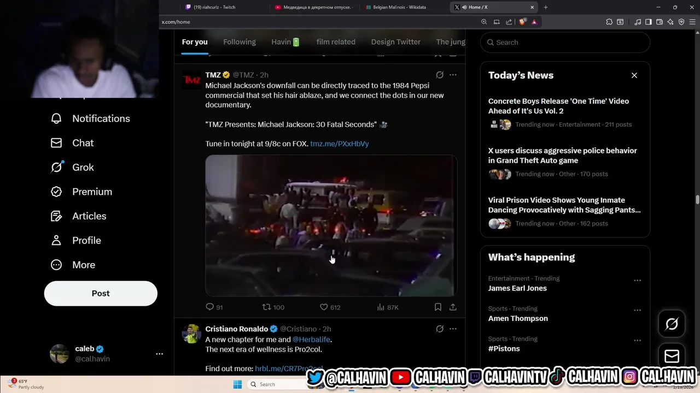Open the browser extensions puzzle icon
The image size is (700, 393).
click(609, 22)
